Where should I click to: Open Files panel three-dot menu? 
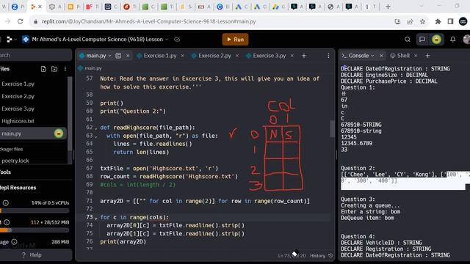tap(65, 69)
